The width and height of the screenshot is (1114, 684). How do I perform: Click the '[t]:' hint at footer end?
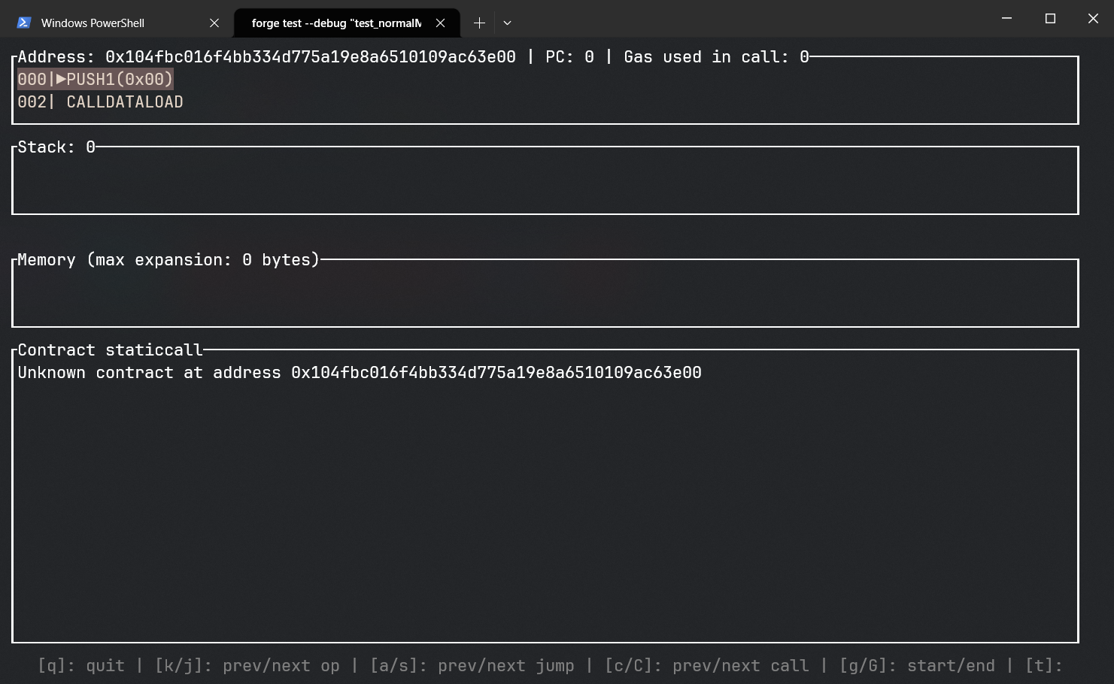(x=1044, y=666)
